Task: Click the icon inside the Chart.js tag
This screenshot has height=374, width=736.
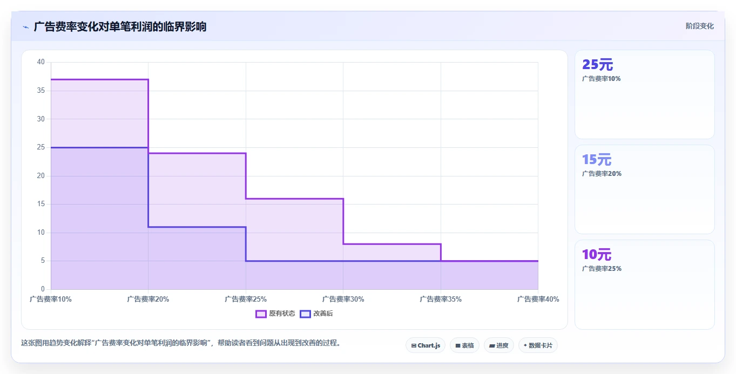Action: tap(414, 345)
